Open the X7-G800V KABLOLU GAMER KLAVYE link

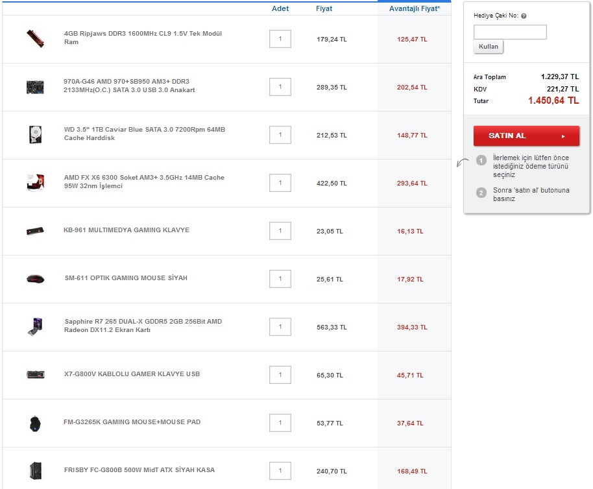[132, 374]
